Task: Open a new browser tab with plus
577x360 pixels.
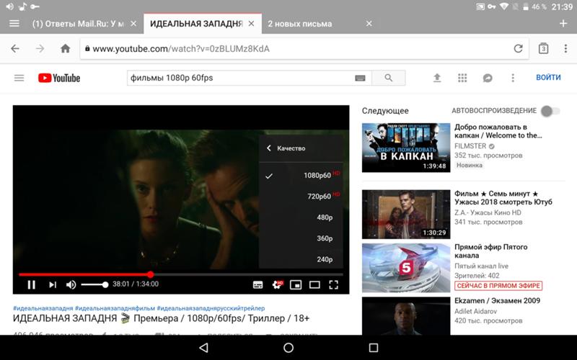Action: [563, 24]
